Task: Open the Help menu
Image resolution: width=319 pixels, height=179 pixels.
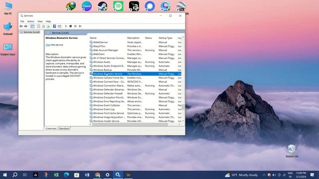Action: pyautogui.click(x=48, y=21)
